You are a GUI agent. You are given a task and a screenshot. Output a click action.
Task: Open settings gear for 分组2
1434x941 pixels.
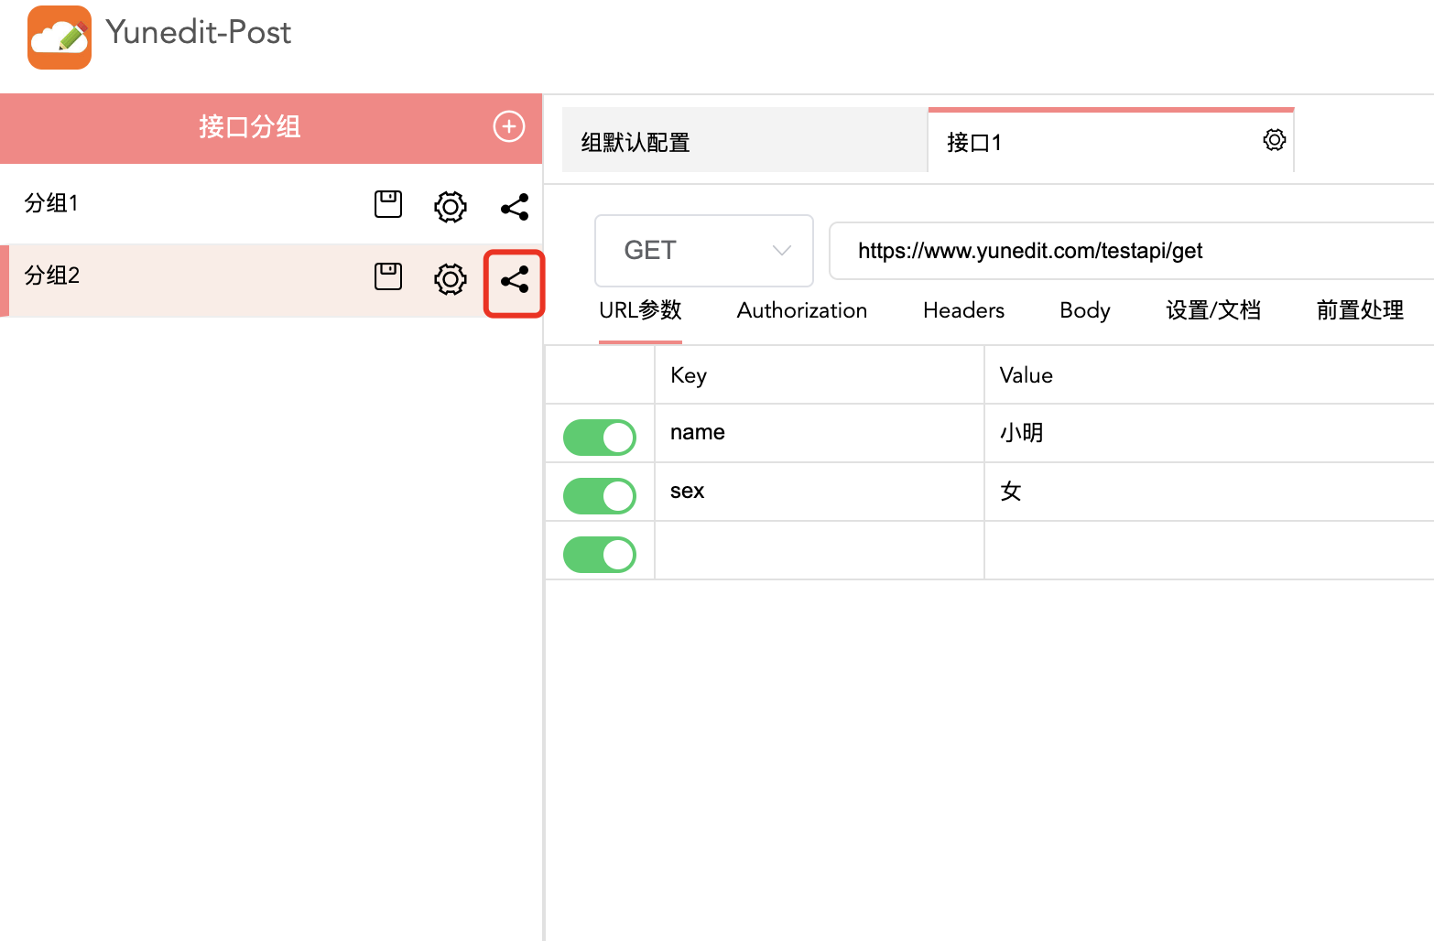(x=450, y=279)
